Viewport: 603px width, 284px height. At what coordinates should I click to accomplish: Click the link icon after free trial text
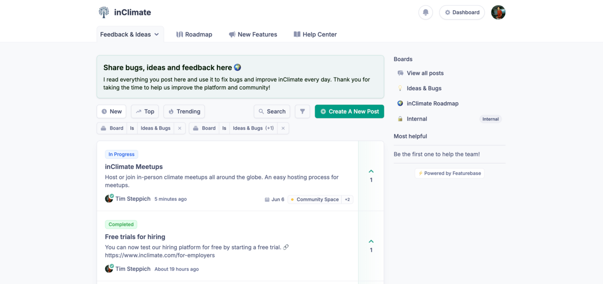(x=286, y=247)
